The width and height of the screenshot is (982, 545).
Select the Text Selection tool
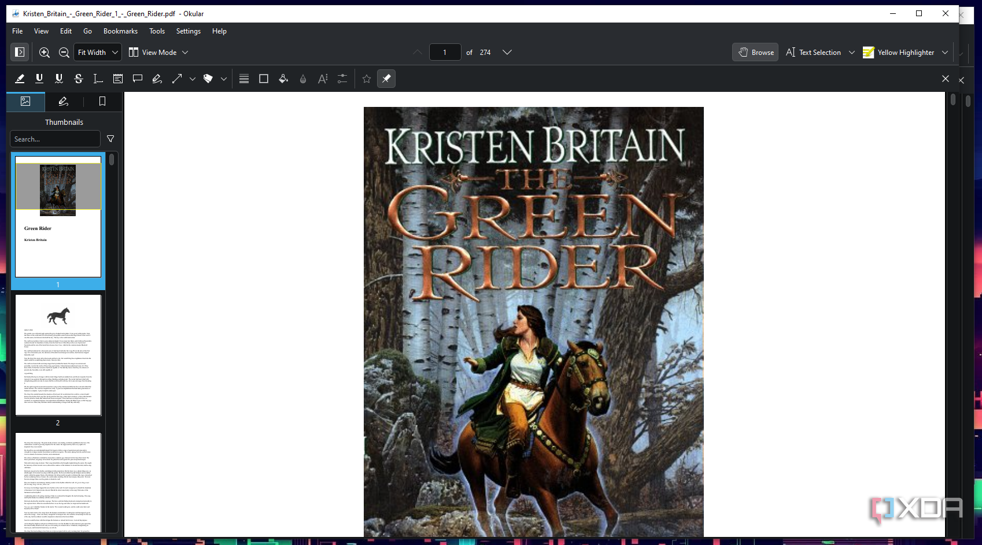814,52
